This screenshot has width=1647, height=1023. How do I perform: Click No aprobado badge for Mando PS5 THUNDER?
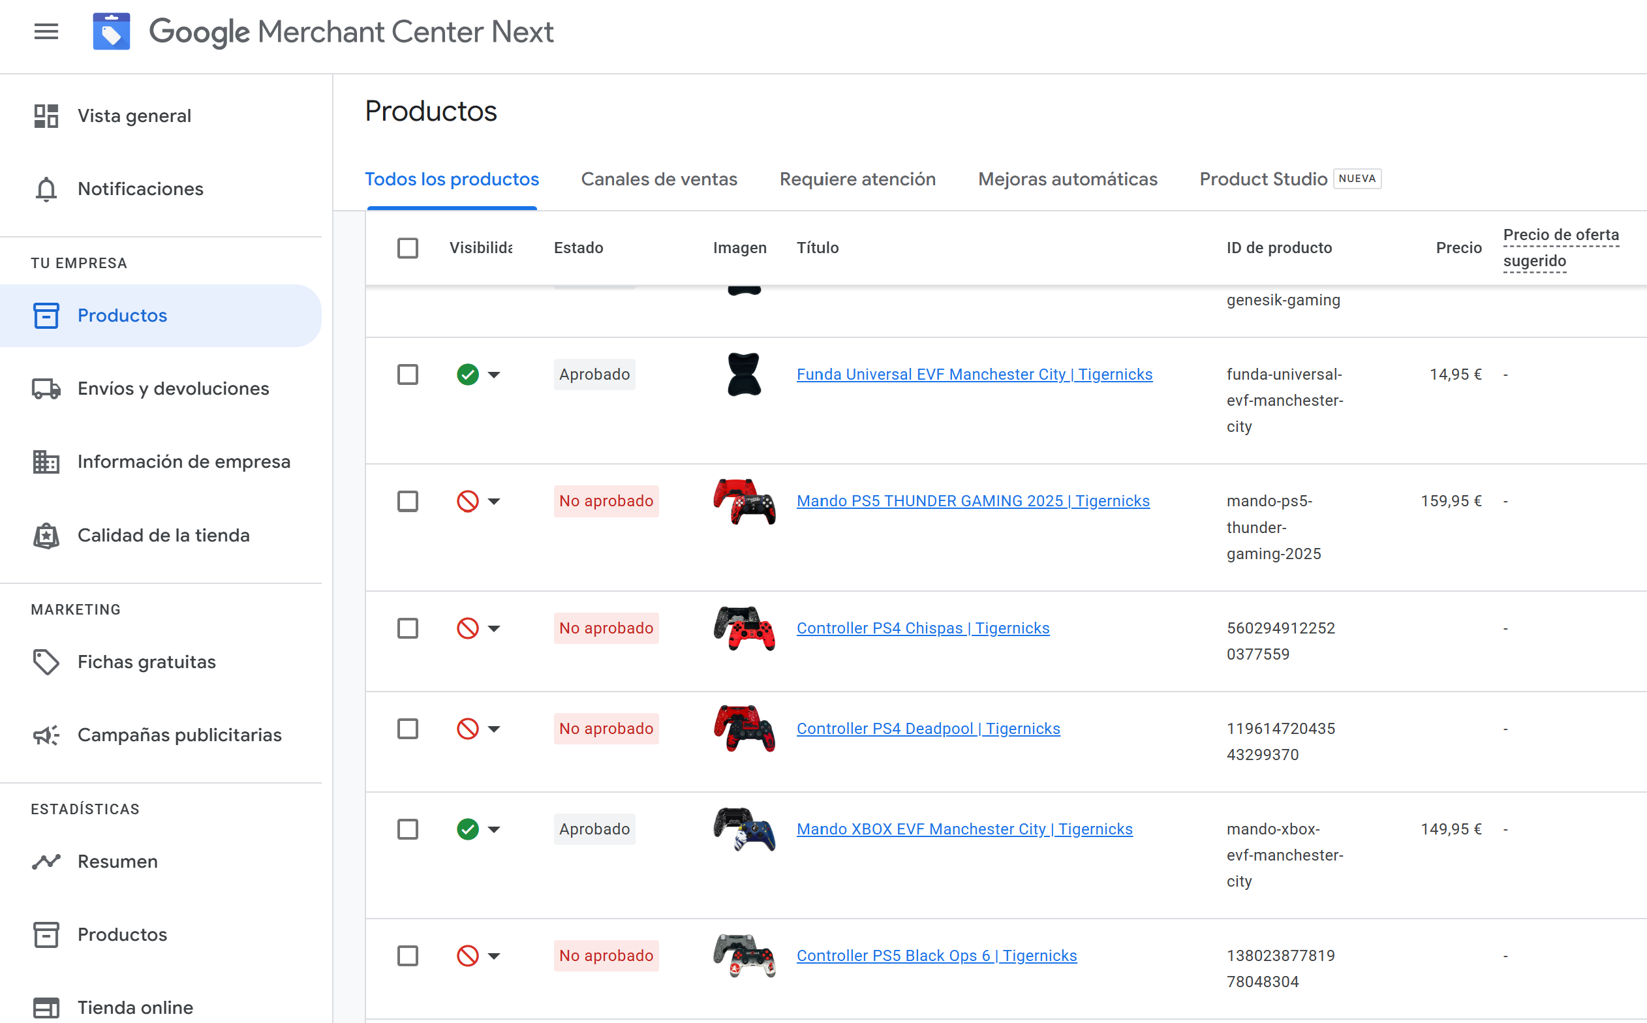click(606, 500)
